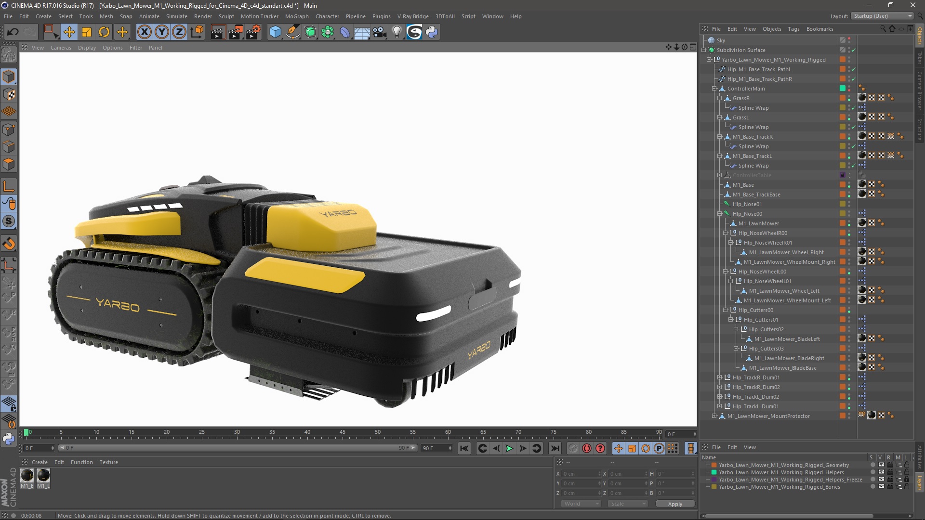Collapse the ControllerMain node

pos(714,89)
